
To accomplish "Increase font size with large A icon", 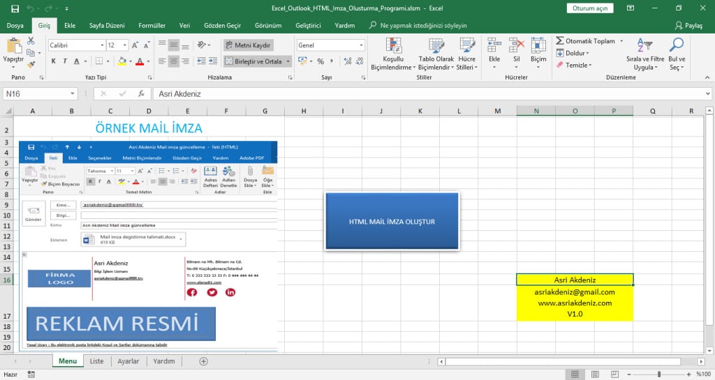I will pos(135,45).
